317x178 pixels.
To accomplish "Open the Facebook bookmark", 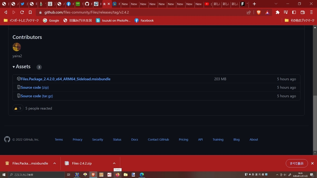I will point(144,21).
